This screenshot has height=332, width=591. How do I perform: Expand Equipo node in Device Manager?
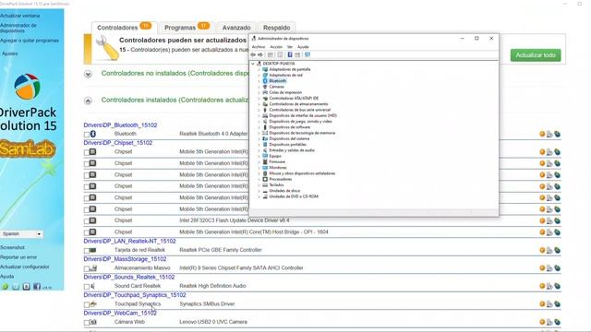pos(259,156)
